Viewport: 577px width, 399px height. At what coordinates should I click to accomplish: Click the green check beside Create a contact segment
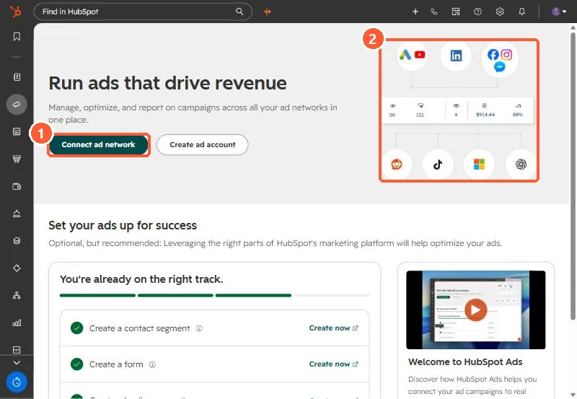77,328
